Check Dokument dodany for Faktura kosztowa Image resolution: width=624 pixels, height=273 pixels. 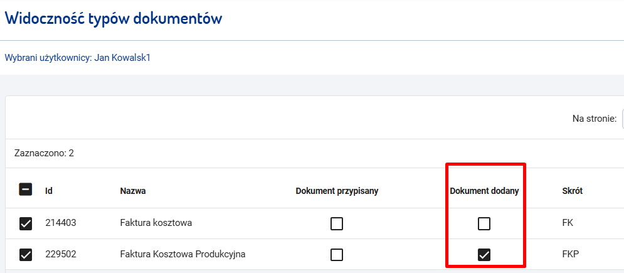pos(484,224)
